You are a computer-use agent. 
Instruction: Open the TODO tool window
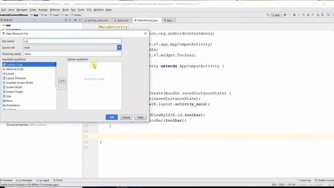[x=58, y=180]
